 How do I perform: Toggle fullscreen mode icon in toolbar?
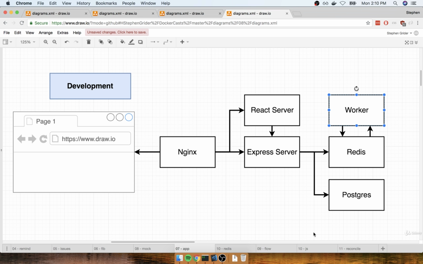[x=407, y=42]
